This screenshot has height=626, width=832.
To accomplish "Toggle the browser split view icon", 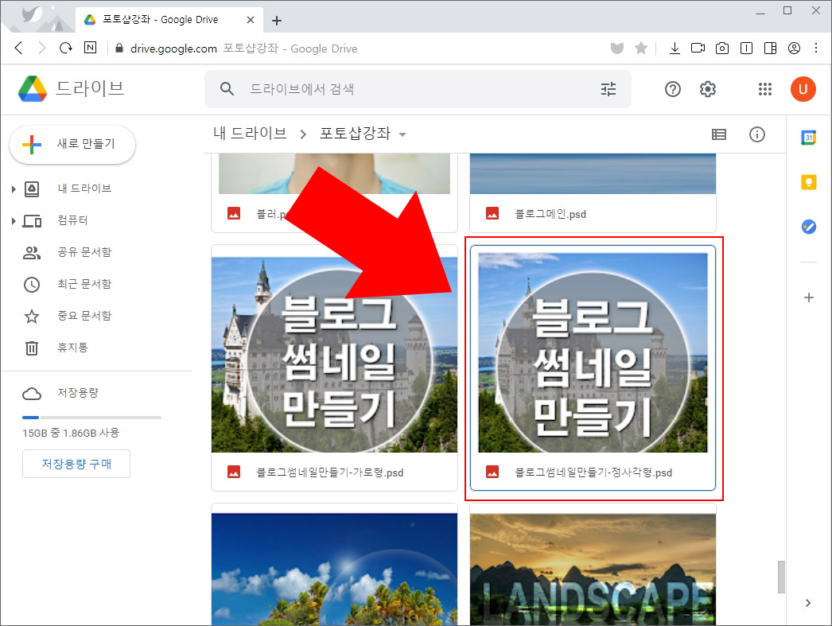I will 770,49.
